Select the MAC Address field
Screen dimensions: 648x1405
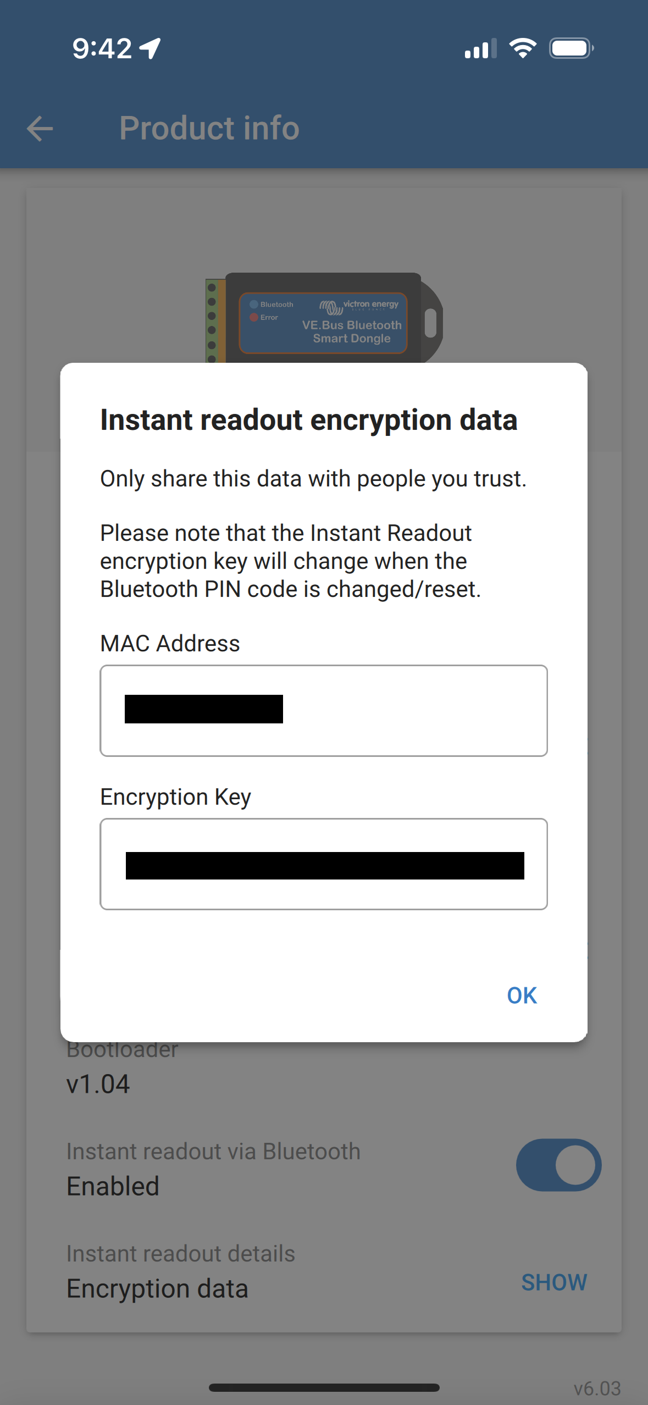click(324, 711)
